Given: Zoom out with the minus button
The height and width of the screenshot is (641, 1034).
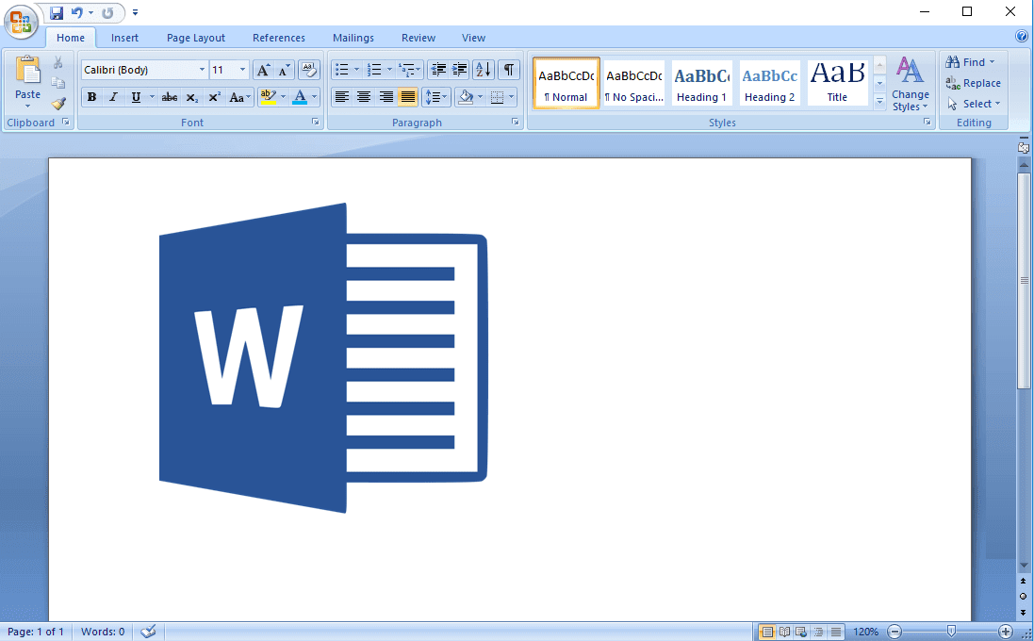Looking at the screenshot, I should tap(894, 632).
